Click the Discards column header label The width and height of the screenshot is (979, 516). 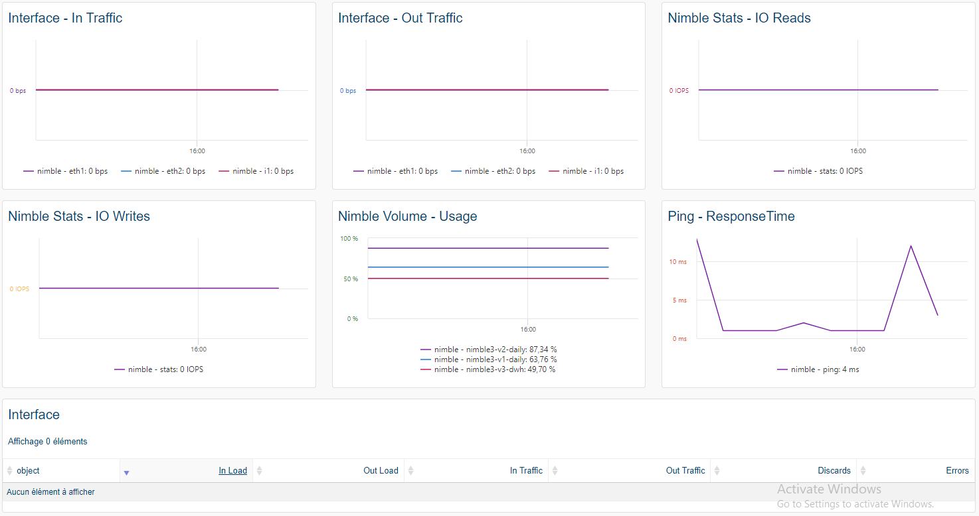coord(834,470)
